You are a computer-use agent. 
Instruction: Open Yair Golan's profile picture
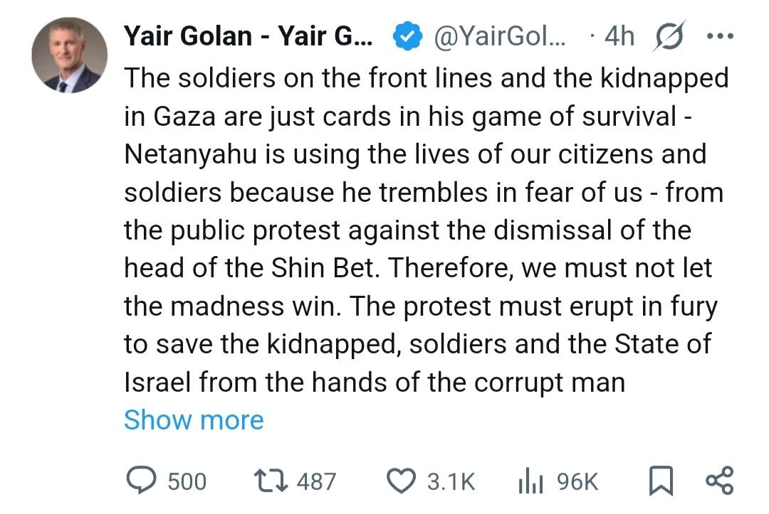[x=69, y=56]
